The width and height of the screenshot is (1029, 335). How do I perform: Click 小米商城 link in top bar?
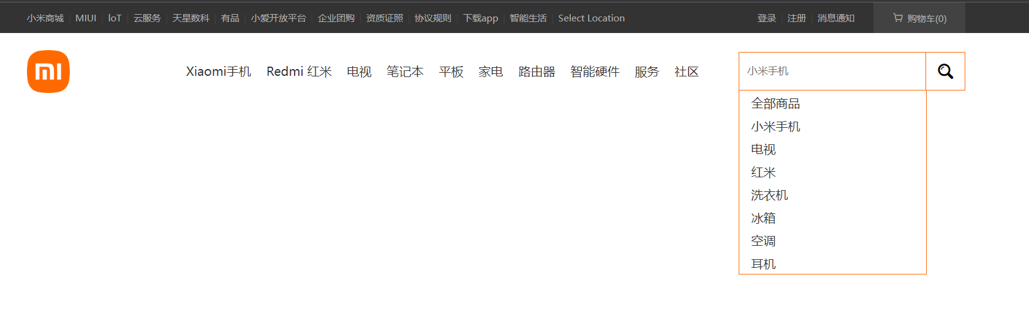[x=45, y=18]
